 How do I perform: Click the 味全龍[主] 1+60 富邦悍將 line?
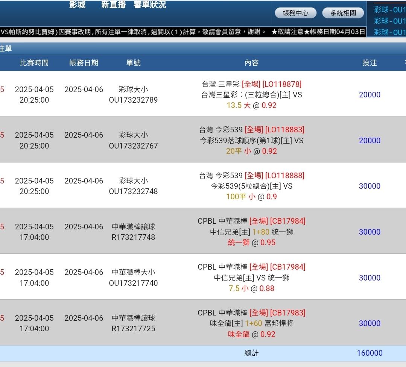(x=251, y=323)
